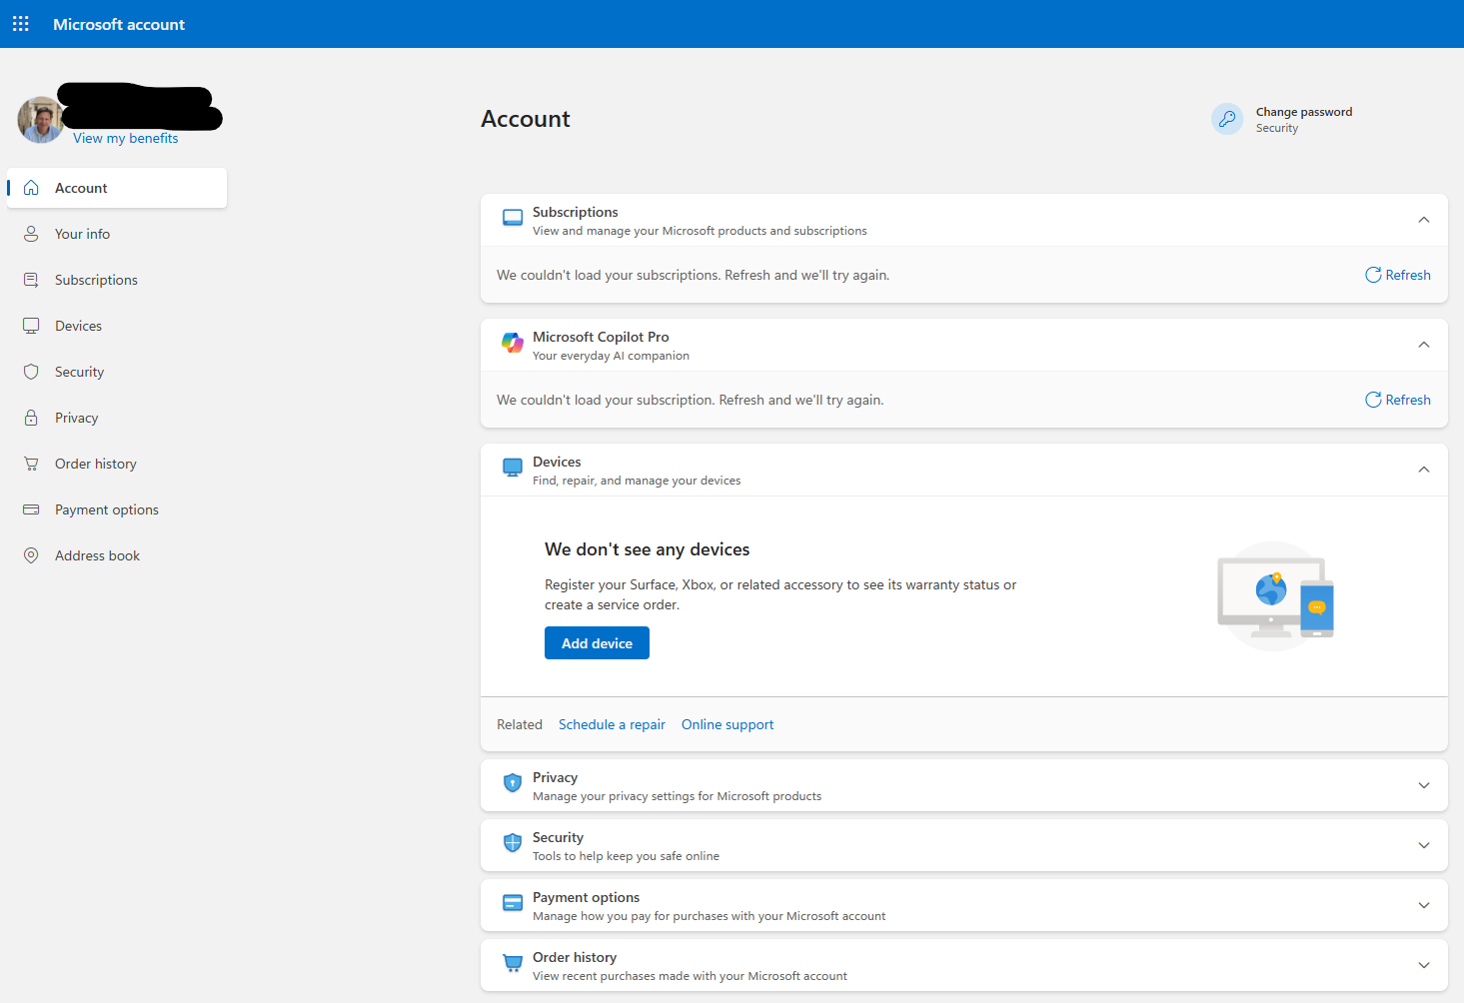Select Privacy in the left navigation

tap(117, 418)
